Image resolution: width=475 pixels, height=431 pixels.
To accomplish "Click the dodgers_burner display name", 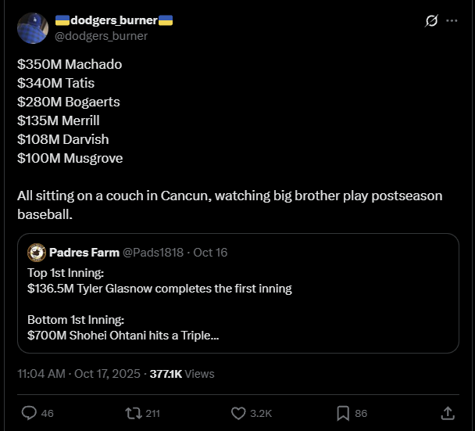I will coord(114,21).
